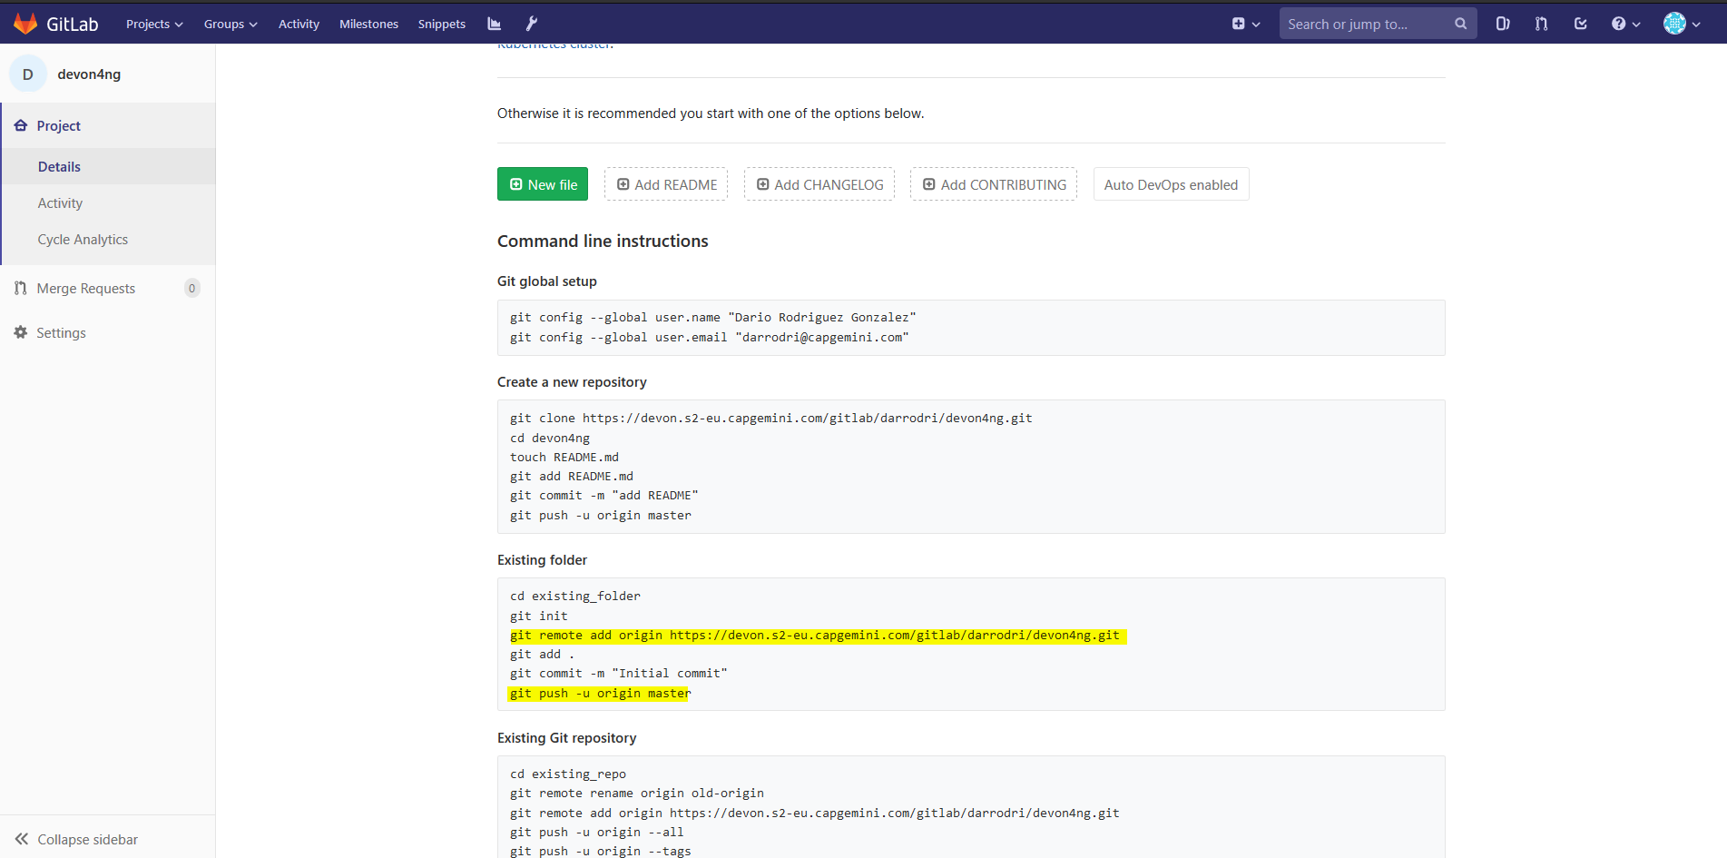Click the search magnifier icon
Image resolution: width=1727 pixels, height=858 pixels.
[x=1459, y=24]
